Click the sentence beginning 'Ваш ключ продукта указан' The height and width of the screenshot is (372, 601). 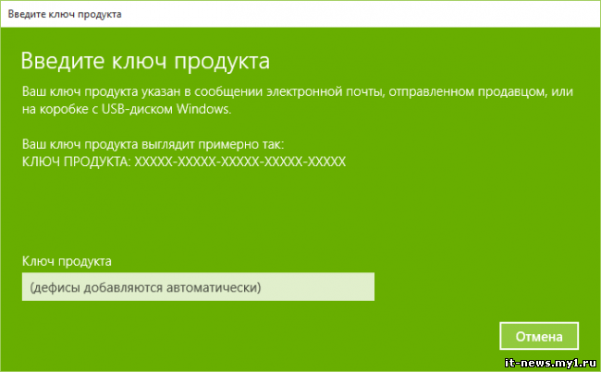[298, 101]
